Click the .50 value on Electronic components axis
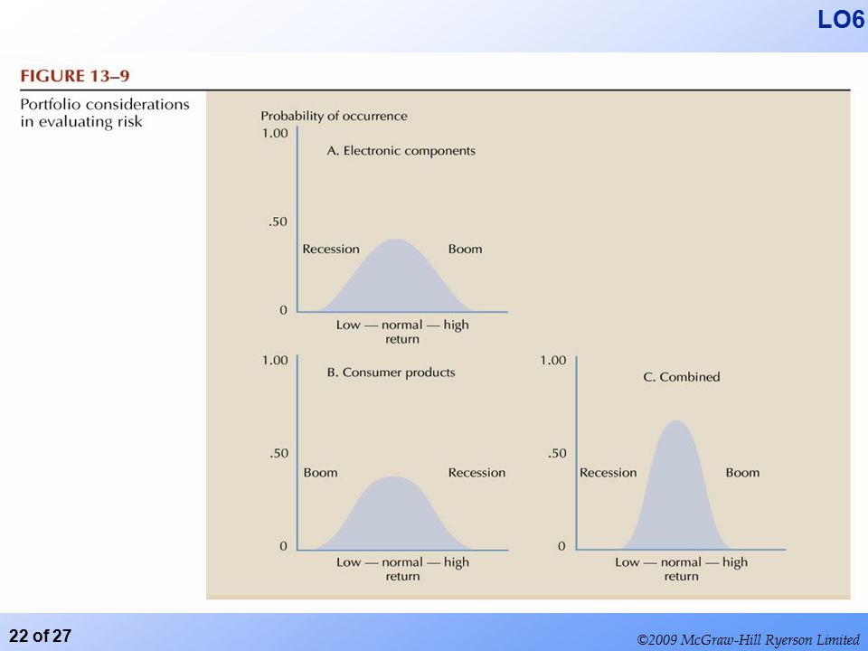Screen dimensions: 868x651 click(278, 222)
